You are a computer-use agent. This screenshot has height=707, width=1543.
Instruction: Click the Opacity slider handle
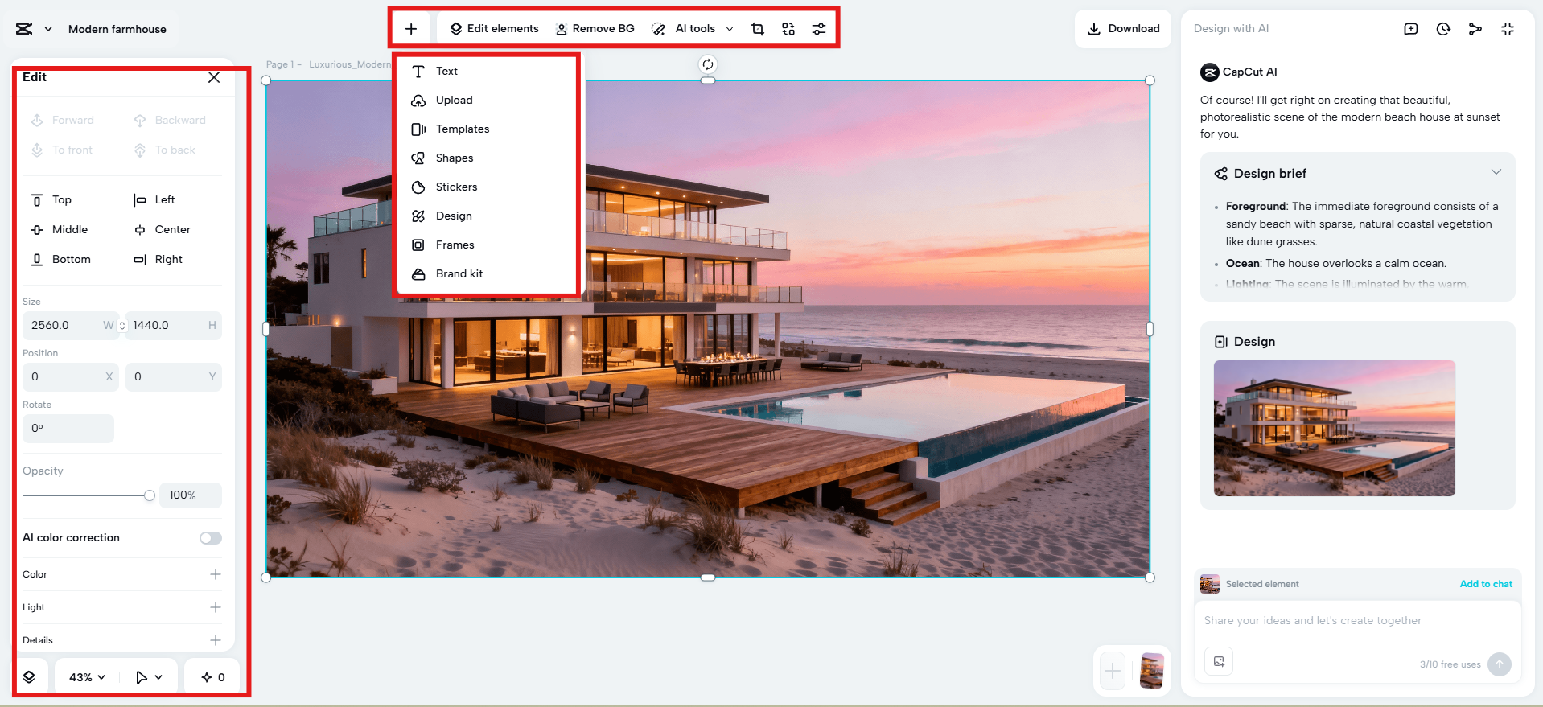[x=150, y=495]
